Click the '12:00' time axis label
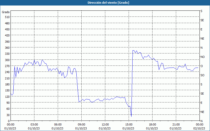Screen dimensions: 210x131 [105, 125]
